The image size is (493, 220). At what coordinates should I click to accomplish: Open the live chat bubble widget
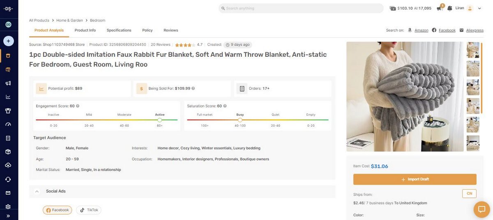[x=481, y=209]
